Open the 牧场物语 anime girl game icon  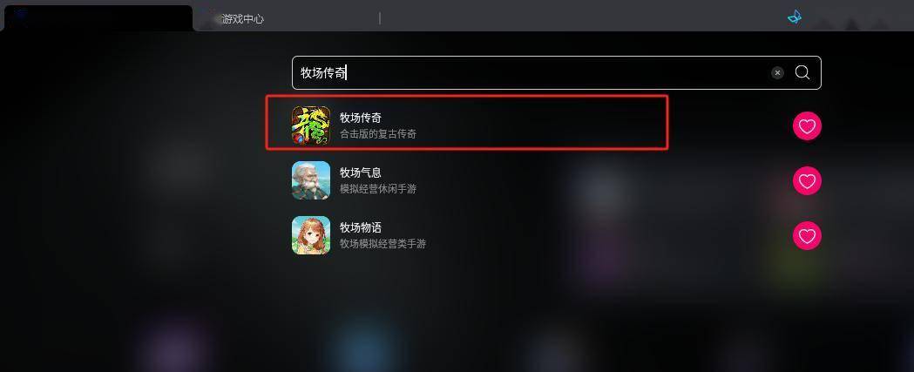(x=311, y=235)
